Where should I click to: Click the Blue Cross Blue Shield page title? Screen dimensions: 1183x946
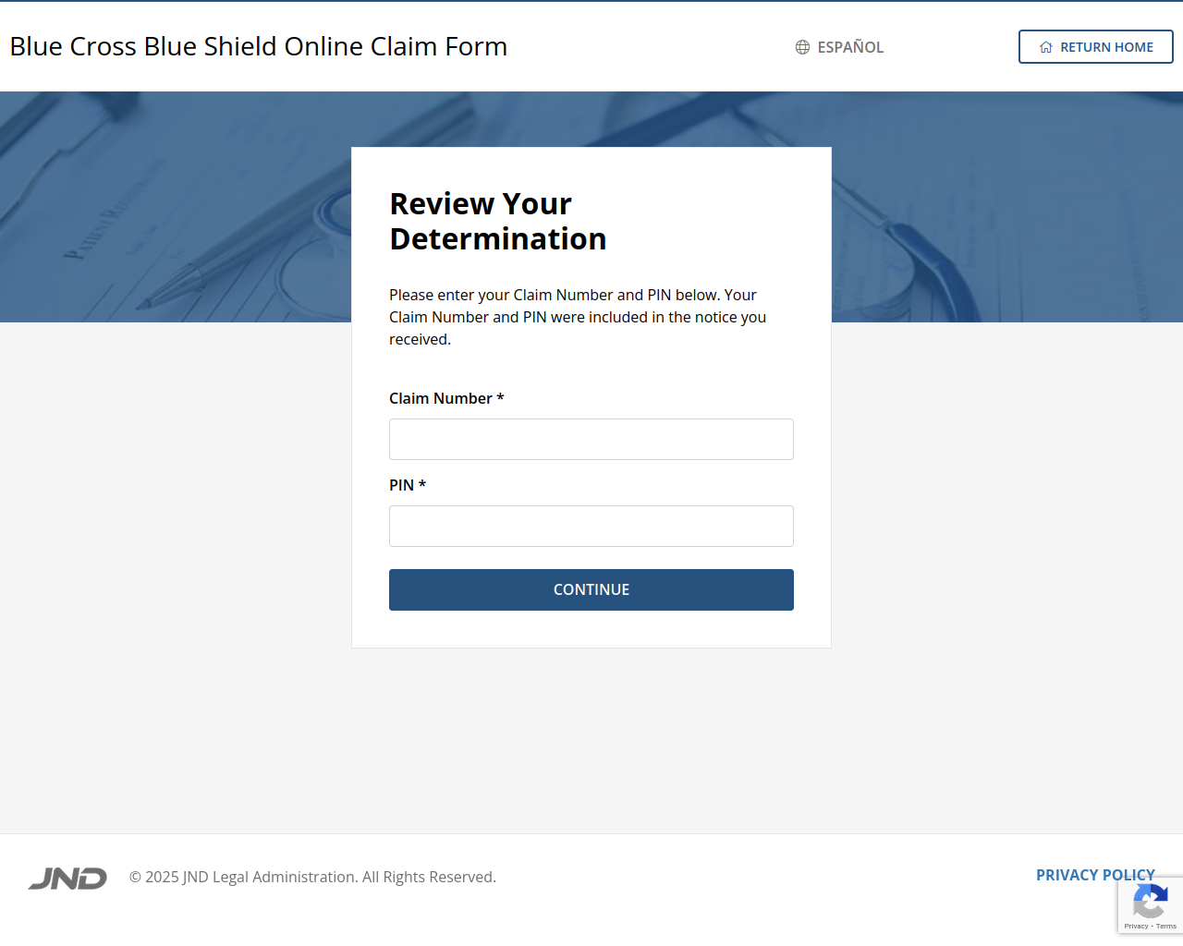259,46
